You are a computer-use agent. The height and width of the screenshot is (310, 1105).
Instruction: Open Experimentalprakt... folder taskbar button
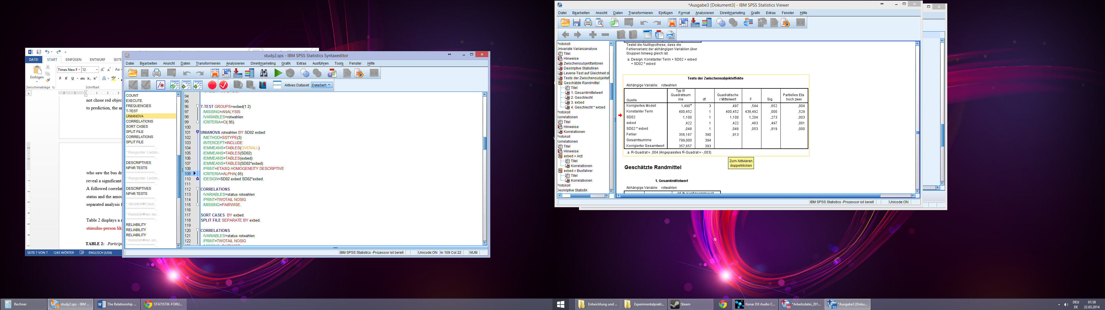click(645, 305)
